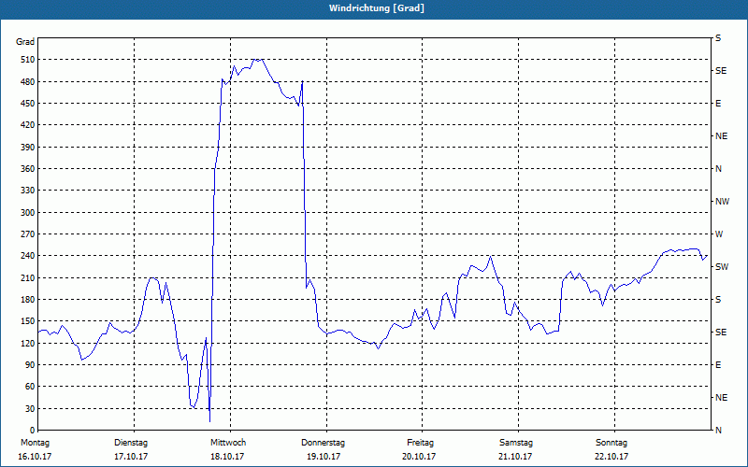The height and width of the screenshot is (467, 748).
Task: Click the 'Freitag' day label
Action: point(420,443)
